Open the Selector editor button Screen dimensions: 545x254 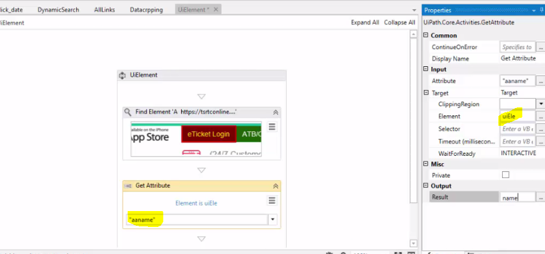541,129
